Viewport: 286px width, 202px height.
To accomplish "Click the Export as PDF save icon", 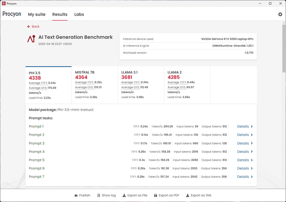I will (x=156, y=195).
